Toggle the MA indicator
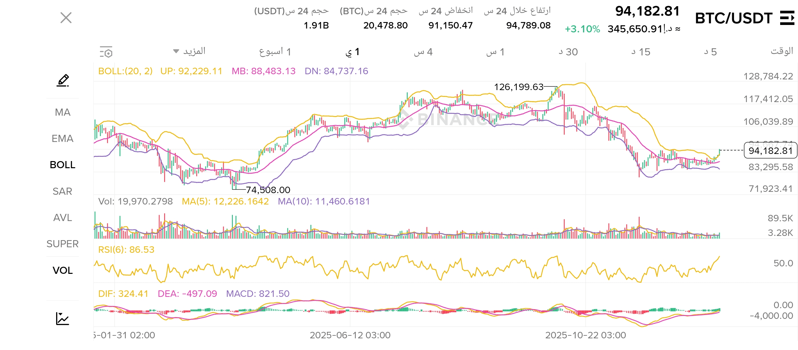Screen dimensions: 798x350 click(63, 112)
